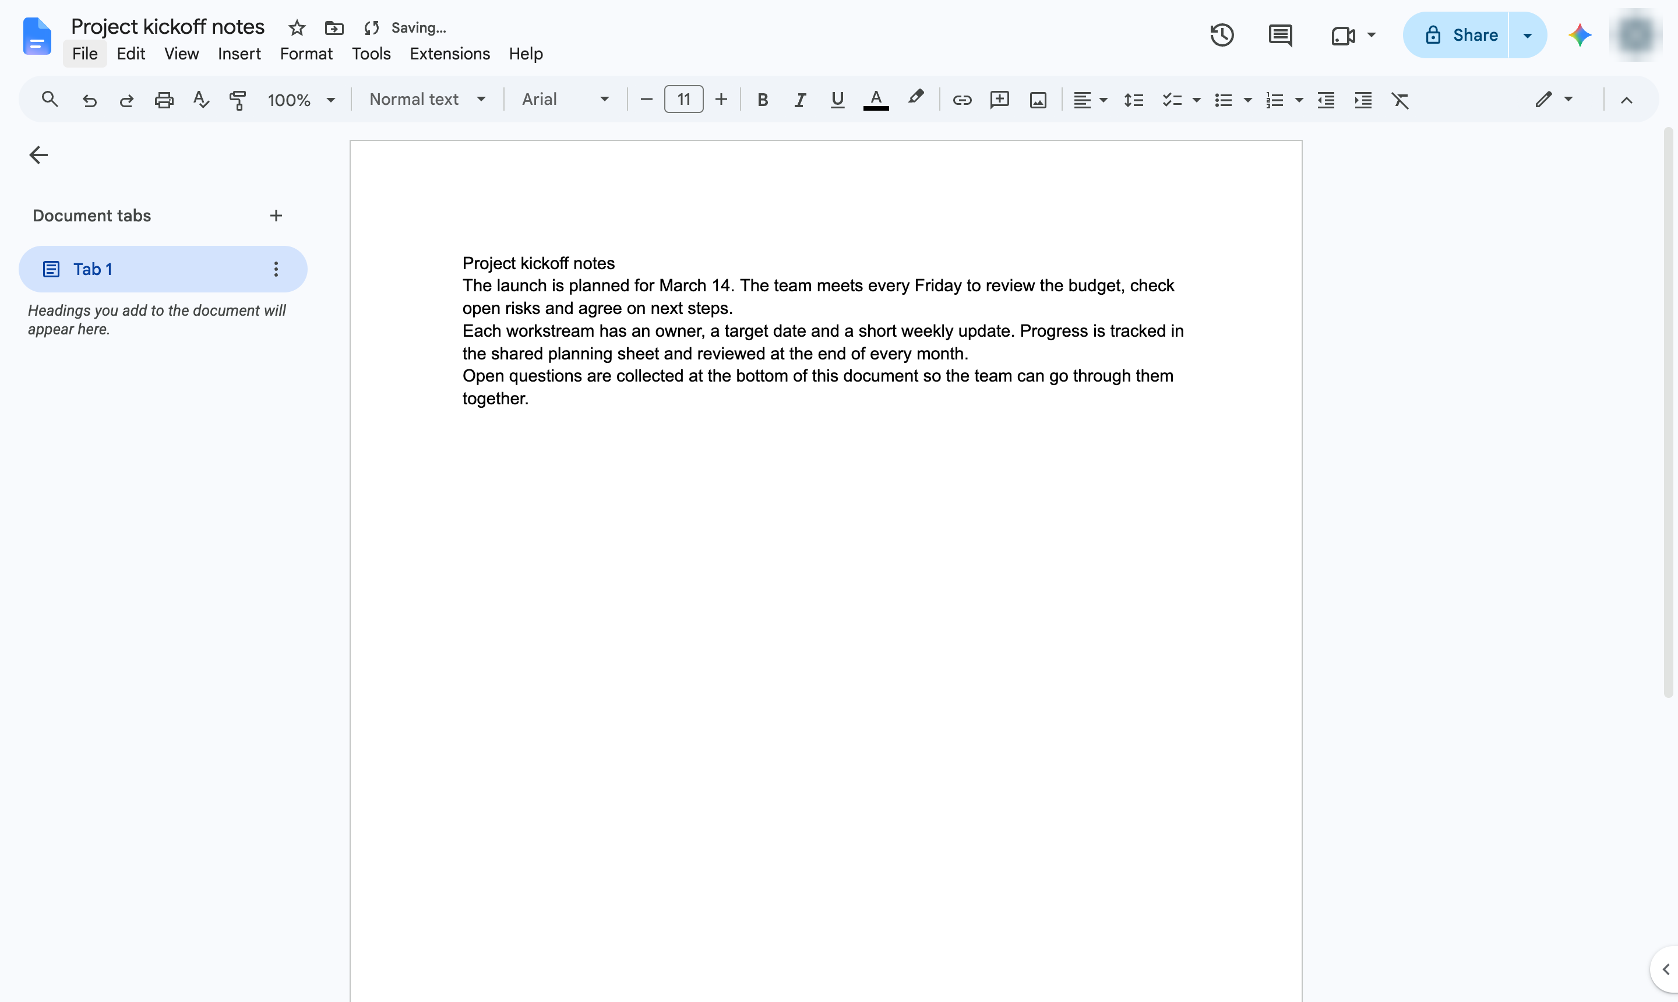1678x1002 pixels.
Task: Insert a link with the link icon
Action: [x=961, y=100]
